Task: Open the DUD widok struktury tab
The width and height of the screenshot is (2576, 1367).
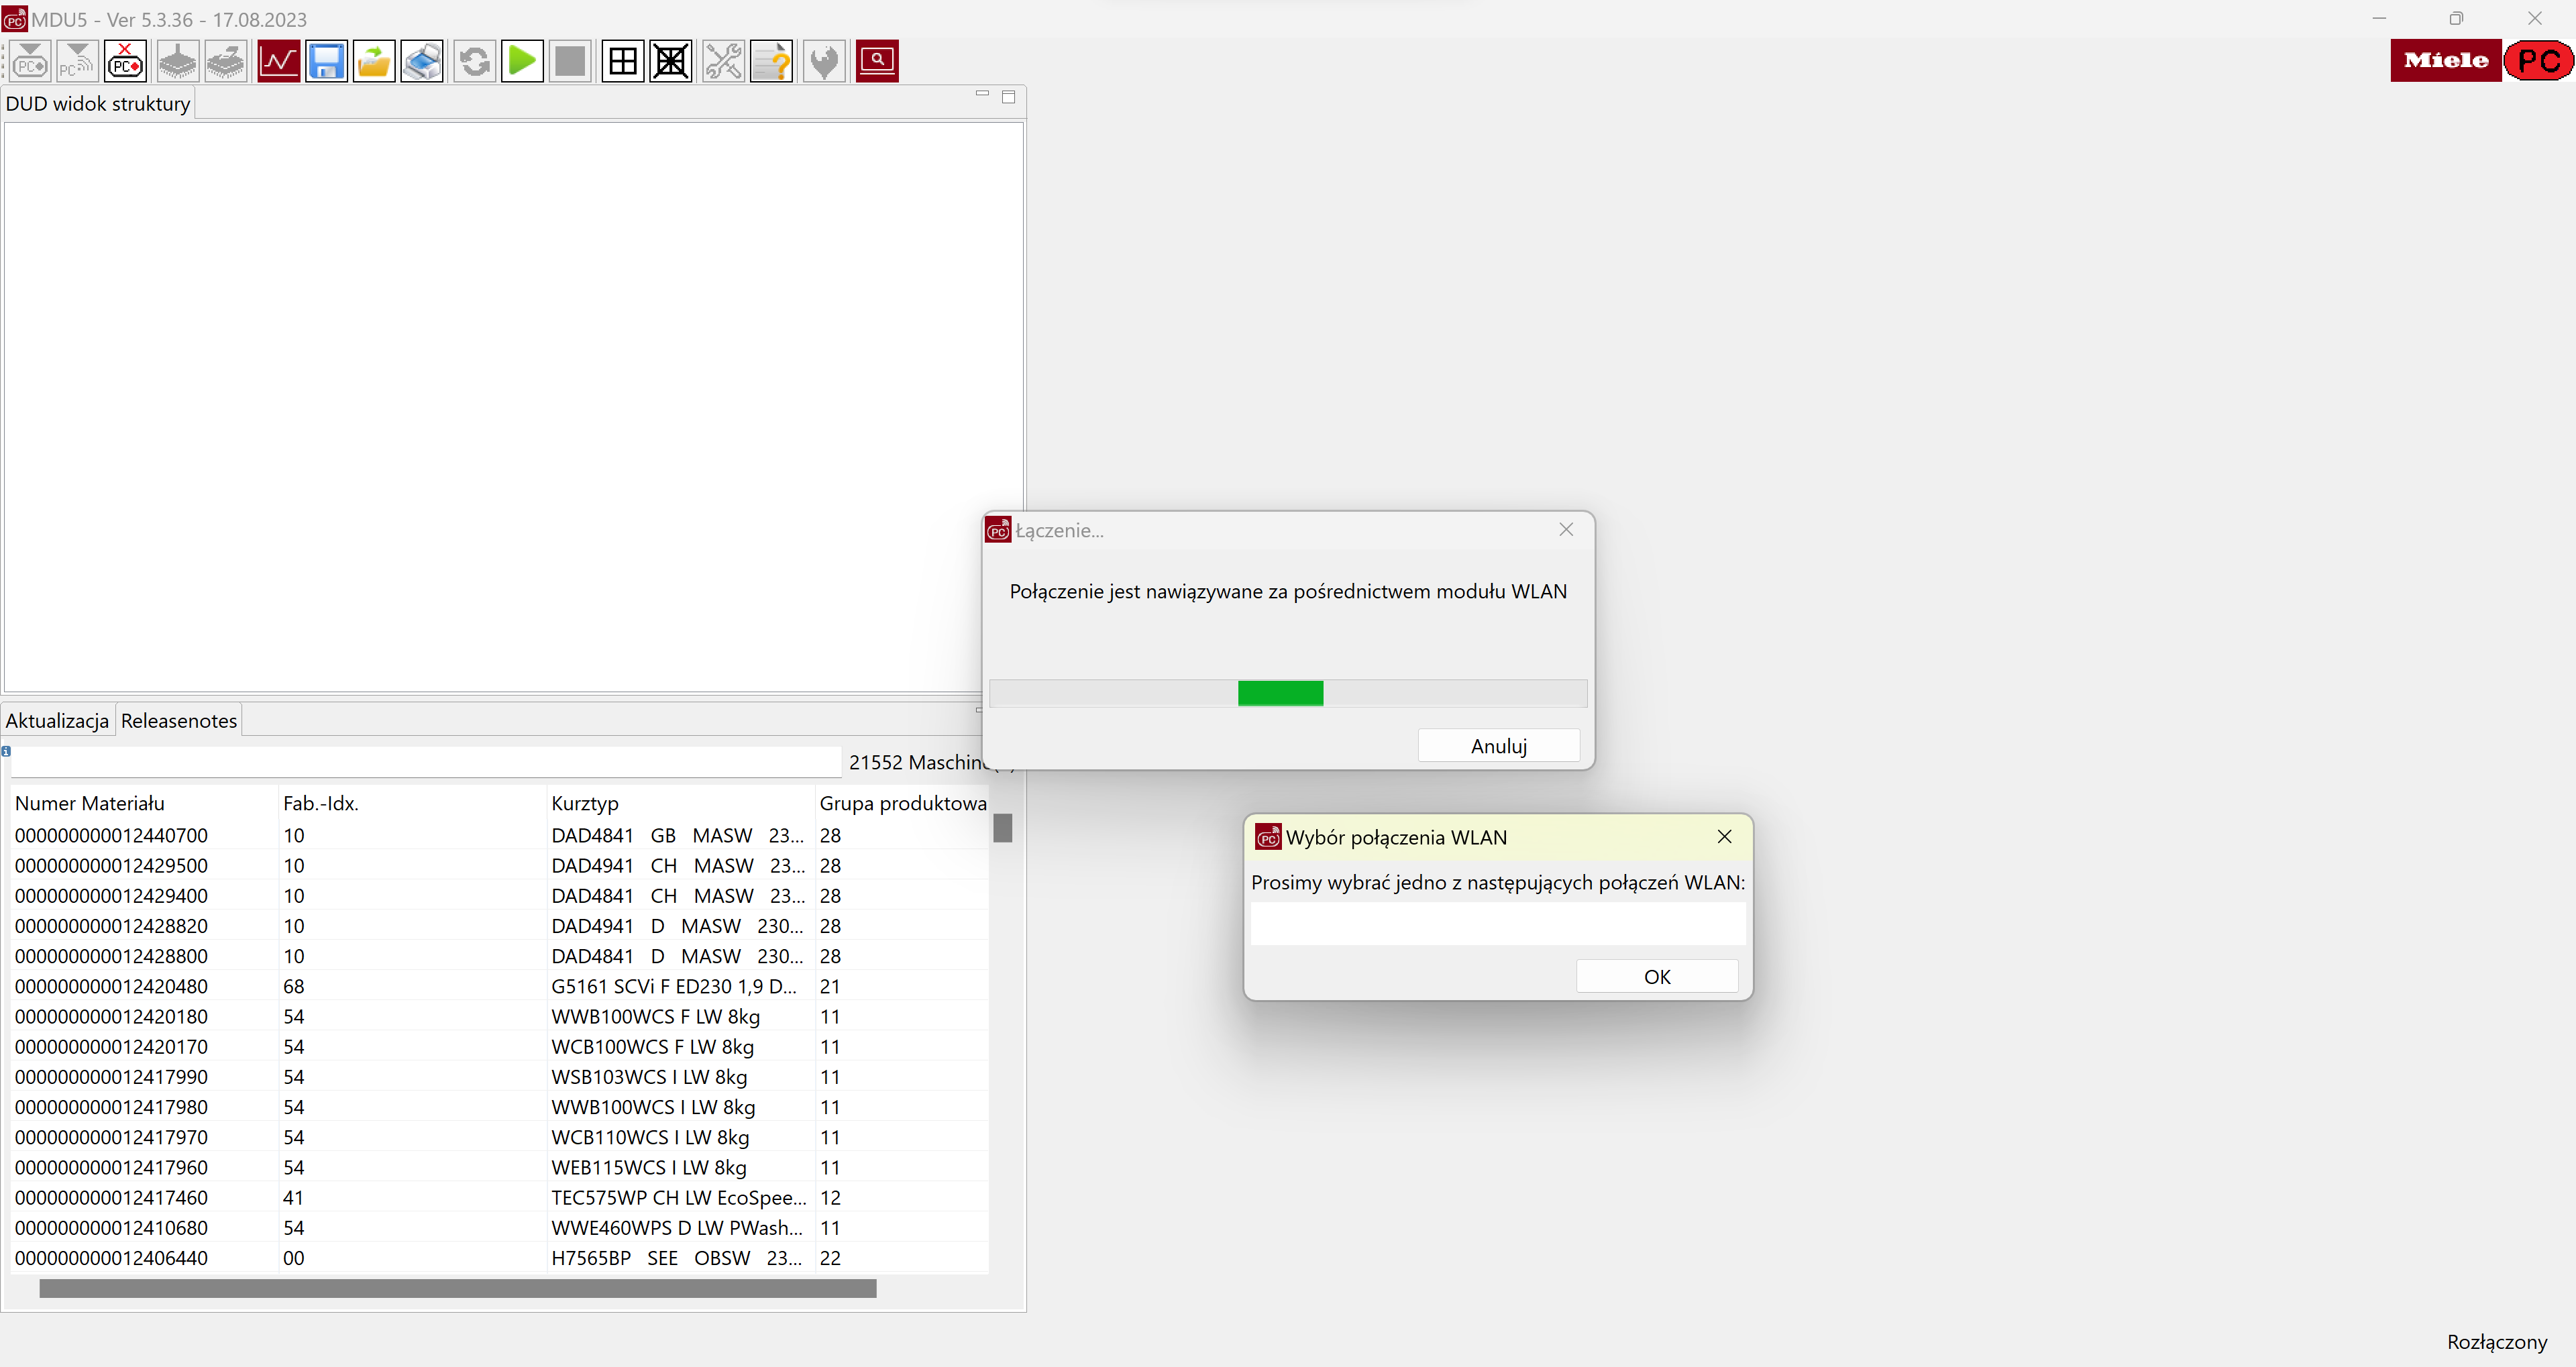Action: point(98,104)
